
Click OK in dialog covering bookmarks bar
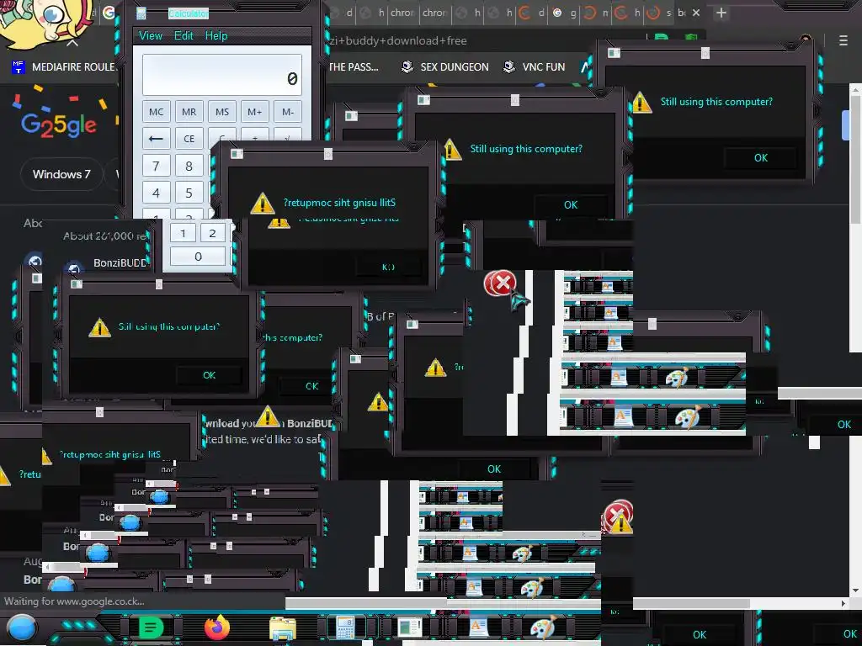coord(761,158)
